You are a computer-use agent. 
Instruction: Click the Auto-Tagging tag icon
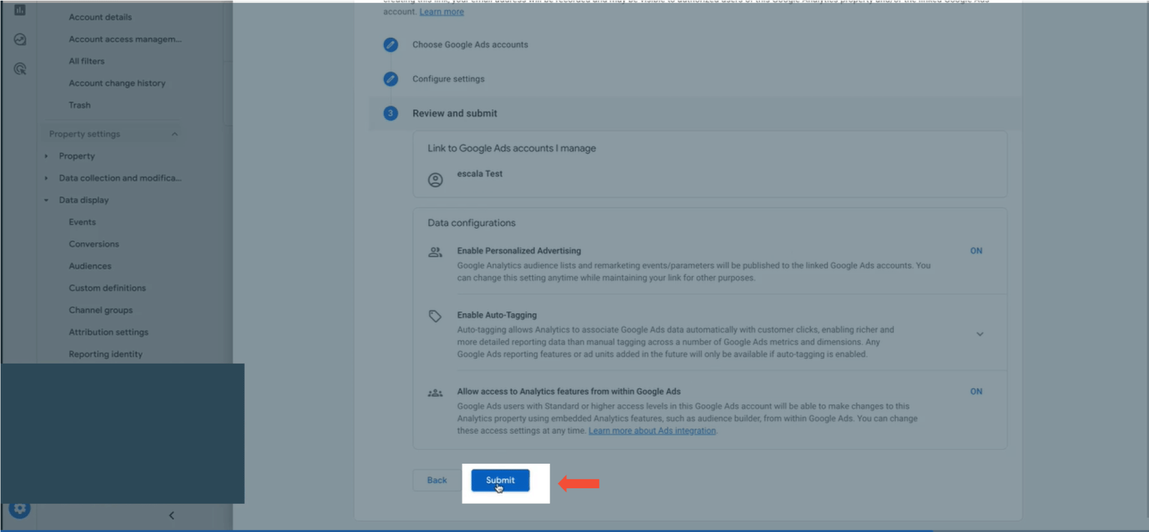[435, 316]
